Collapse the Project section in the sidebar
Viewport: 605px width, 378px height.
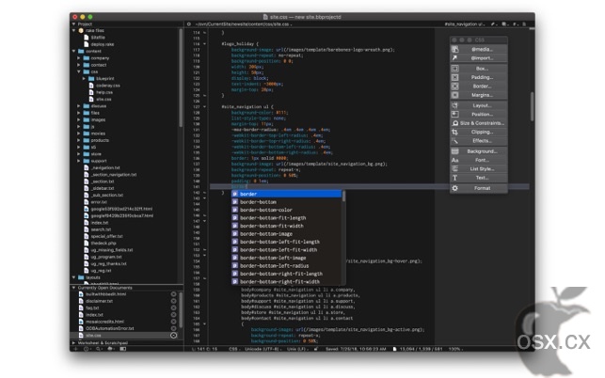(x=73, y=24)
